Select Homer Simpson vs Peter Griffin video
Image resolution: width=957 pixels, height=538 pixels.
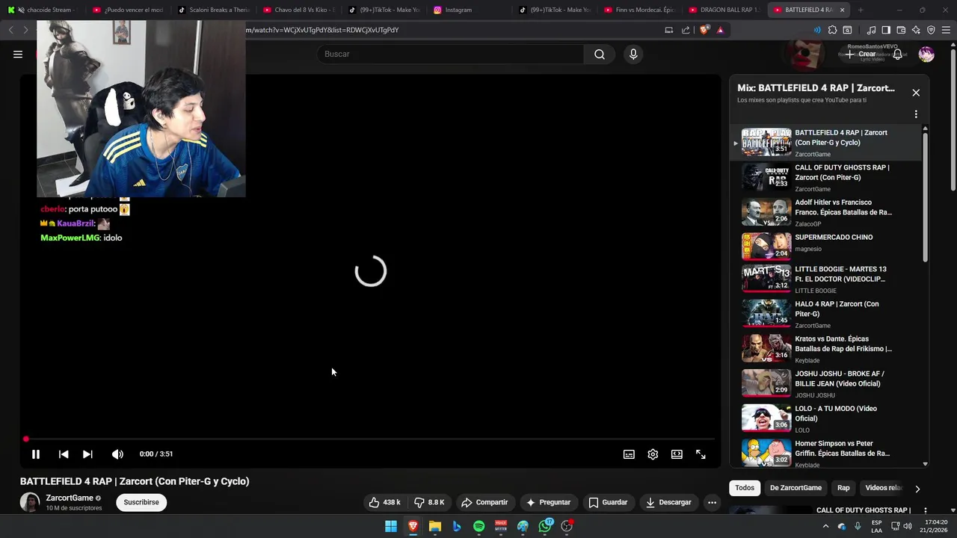pyautogui.click(x=825, y=454)
